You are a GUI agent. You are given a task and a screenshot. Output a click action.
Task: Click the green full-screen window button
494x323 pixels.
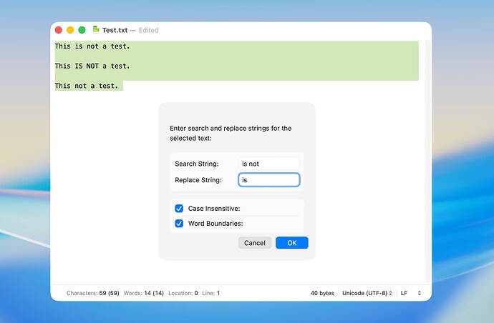click(x=82, y=30)
